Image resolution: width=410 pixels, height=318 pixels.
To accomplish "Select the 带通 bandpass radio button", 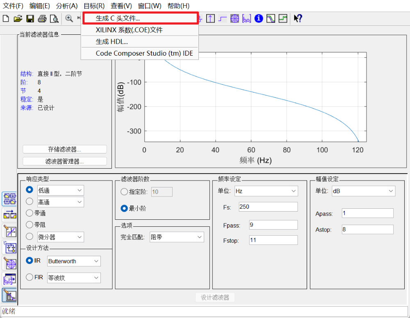I will click(x=30, y=213).
